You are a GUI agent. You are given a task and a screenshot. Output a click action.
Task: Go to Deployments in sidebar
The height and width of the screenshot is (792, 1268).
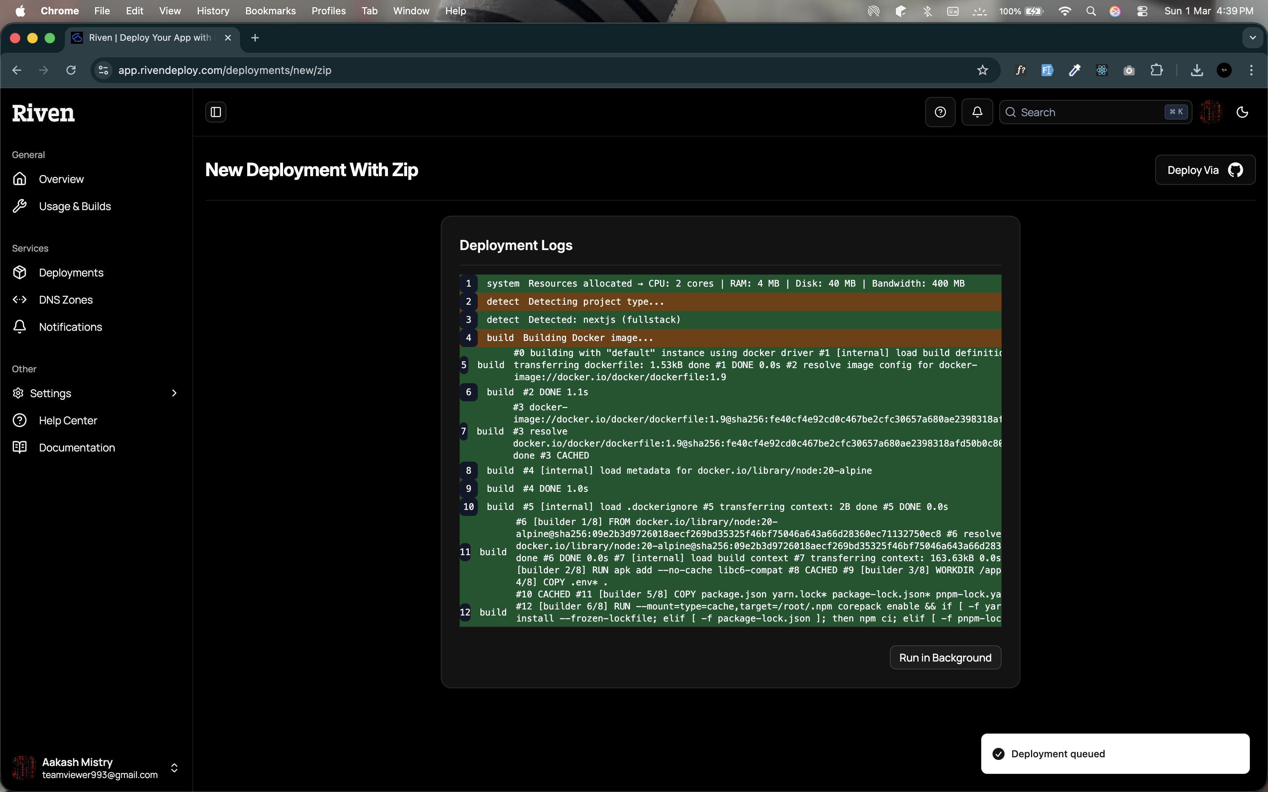(71, 273)
